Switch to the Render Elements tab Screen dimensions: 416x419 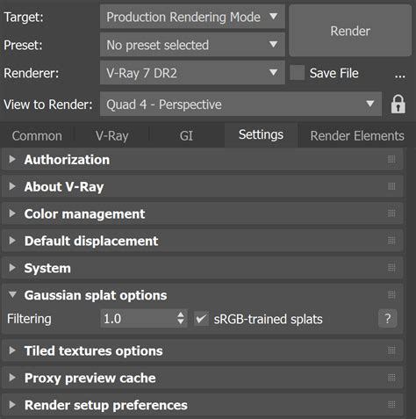(357, 135)
